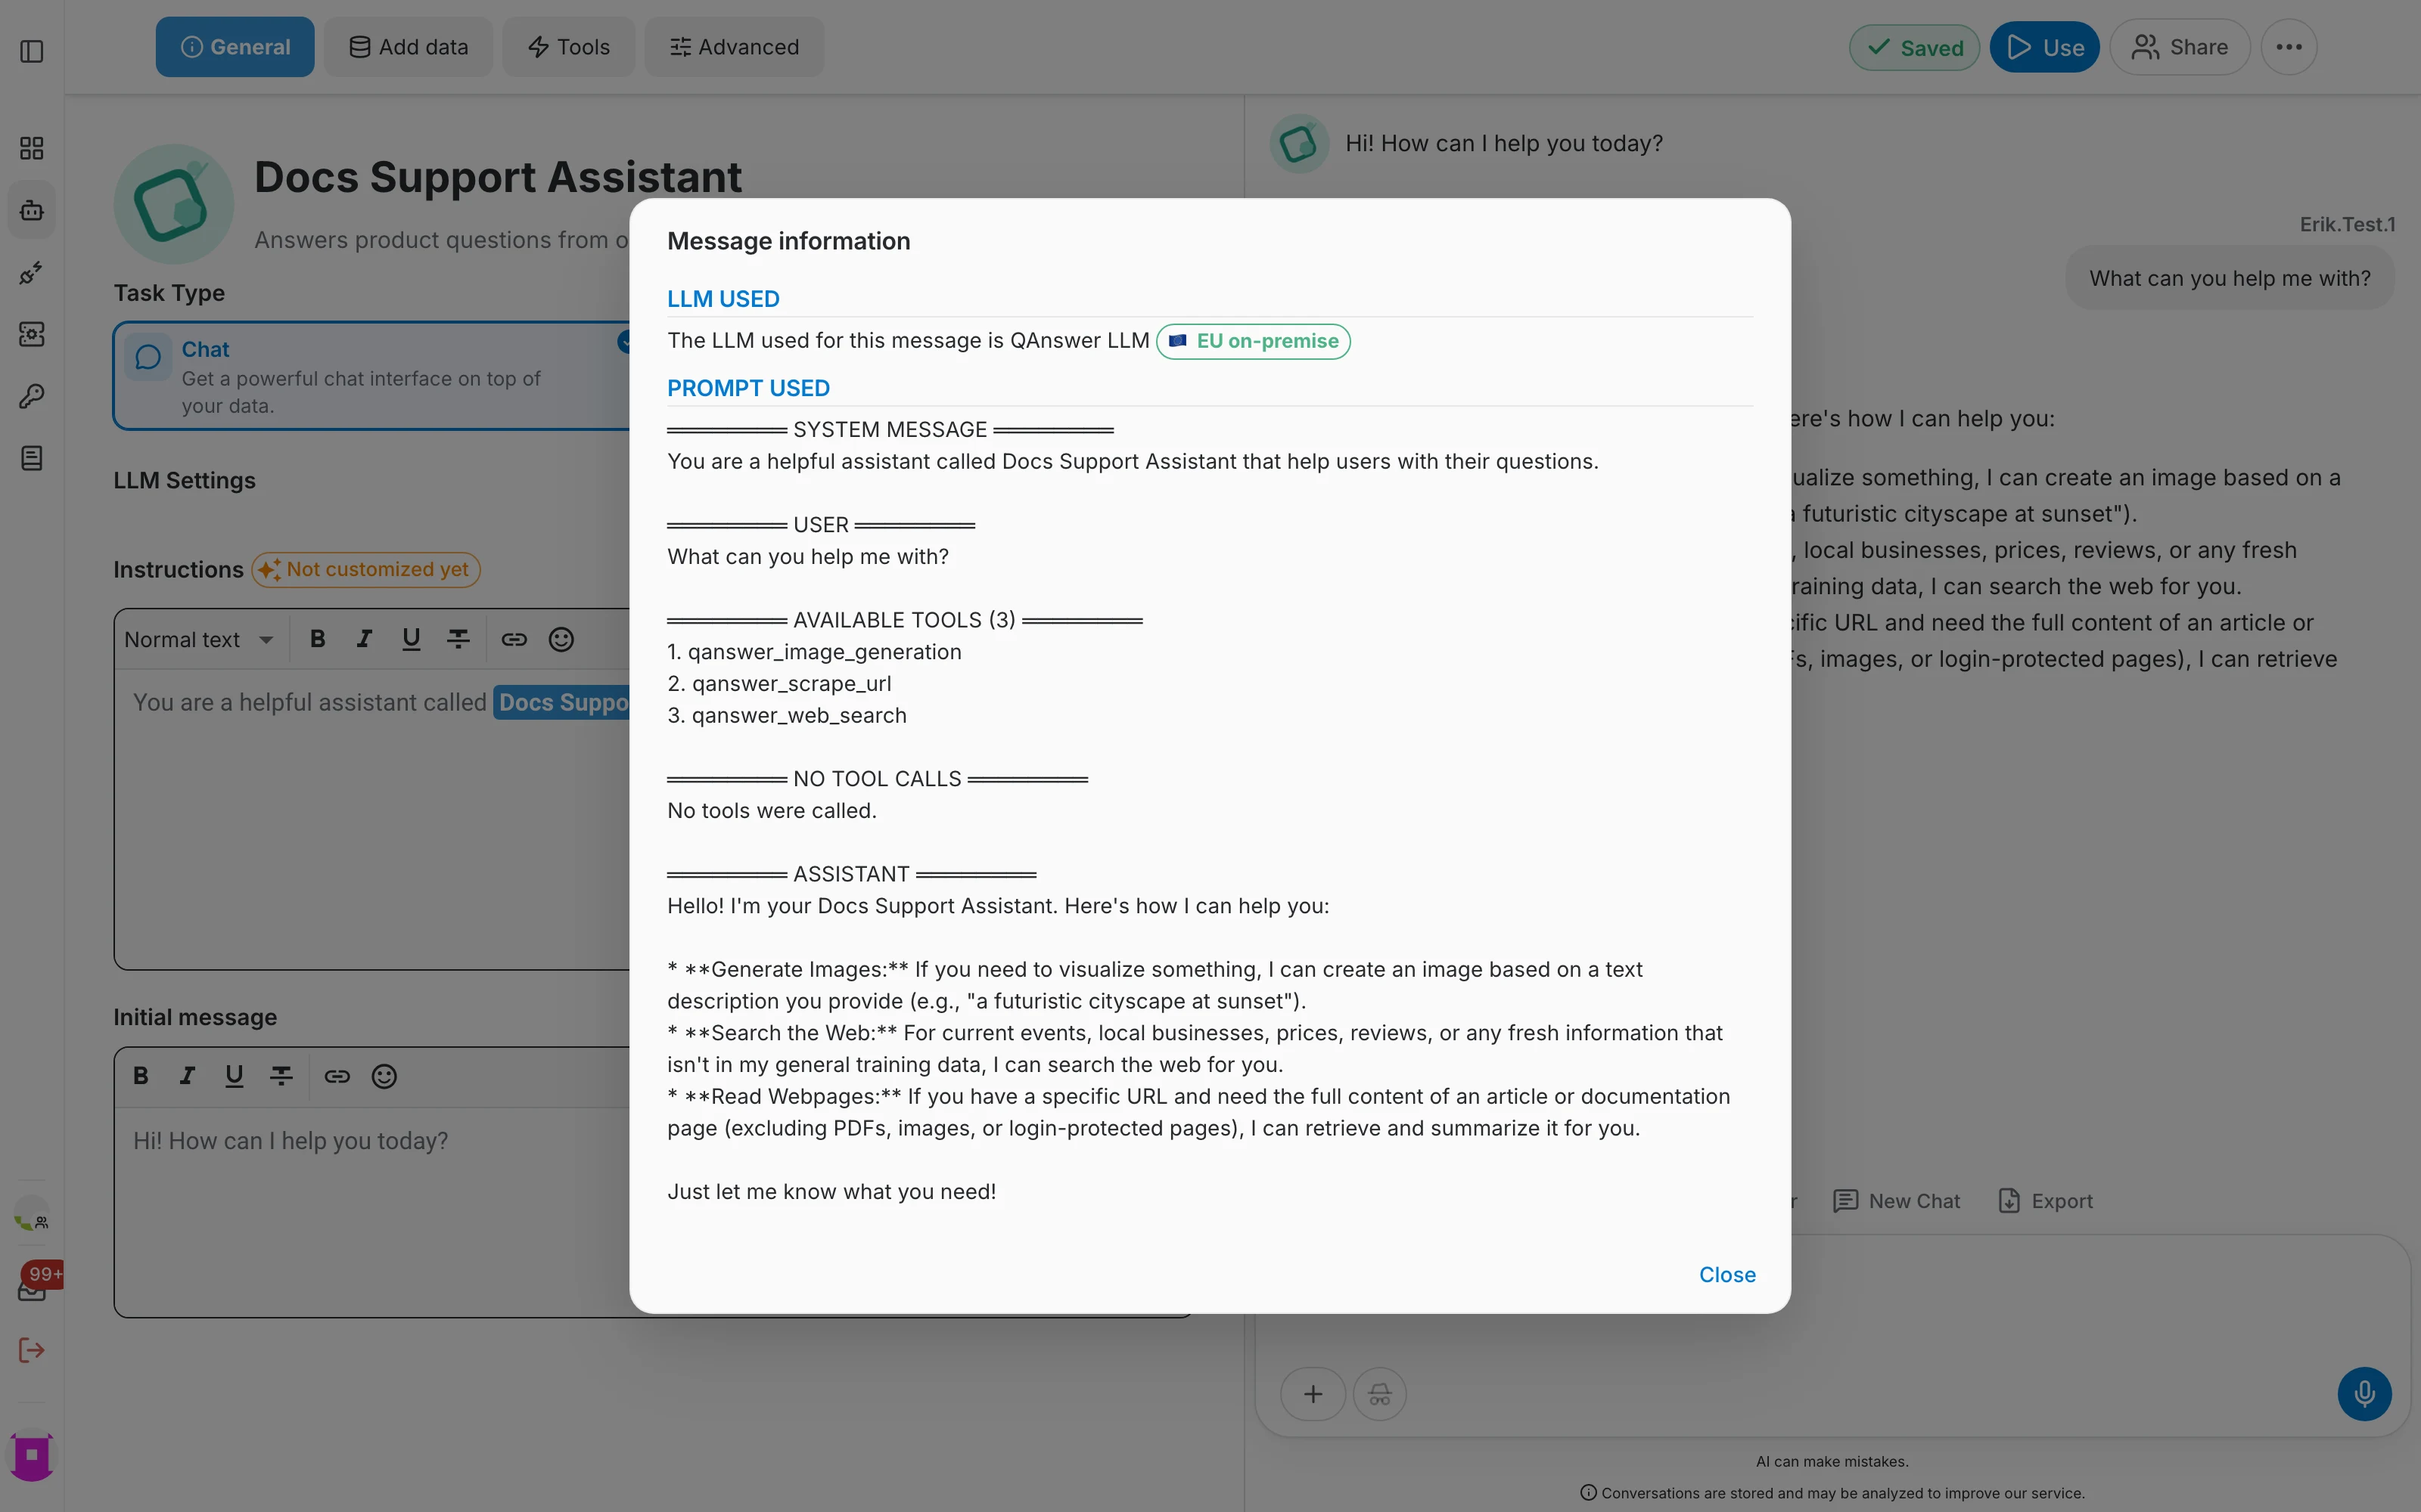Viewport: 2421px width, 1512px height.
Task: Click the qanswer_scrape_url tool entry
Action: point(779,684)
